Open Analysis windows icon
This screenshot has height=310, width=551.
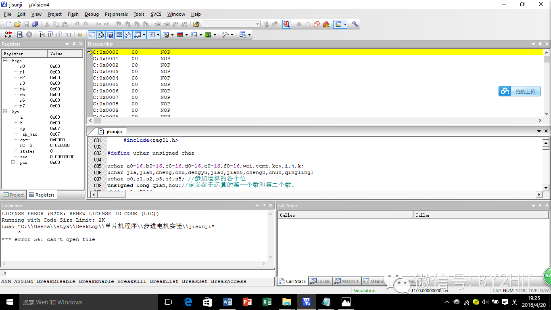pos(180,35)
